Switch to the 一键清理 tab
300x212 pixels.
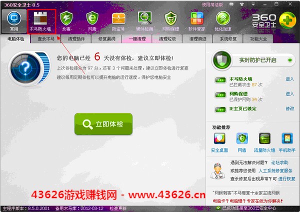[137, 39]
